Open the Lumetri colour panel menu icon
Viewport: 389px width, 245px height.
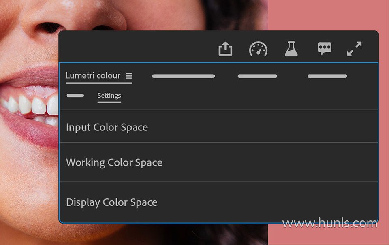(129, 76)
